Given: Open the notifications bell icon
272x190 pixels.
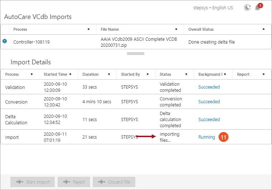Looking at the screenshot, I should tap(258, 8).
